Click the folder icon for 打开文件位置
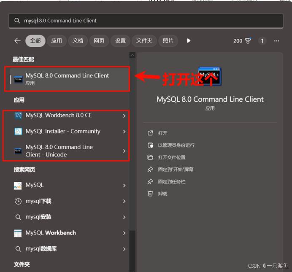Image resolution: width=292 pixels, height=272 pixels. pos(150,157)
